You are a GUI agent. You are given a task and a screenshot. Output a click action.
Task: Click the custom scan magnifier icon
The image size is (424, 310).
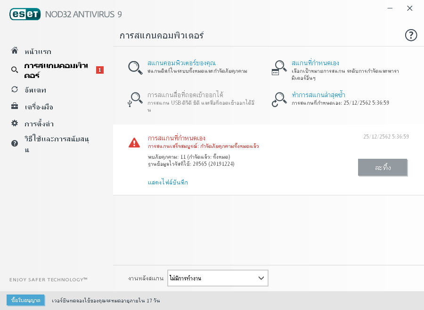(279, 67)
